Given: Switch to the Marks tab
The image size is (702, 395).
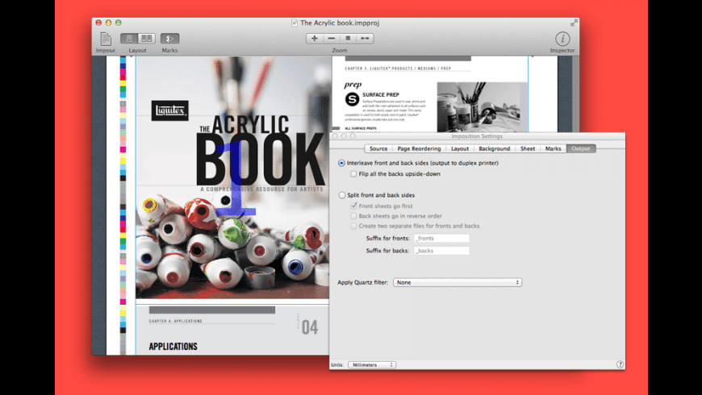Looking at the screenshot, I should [553, 148].
